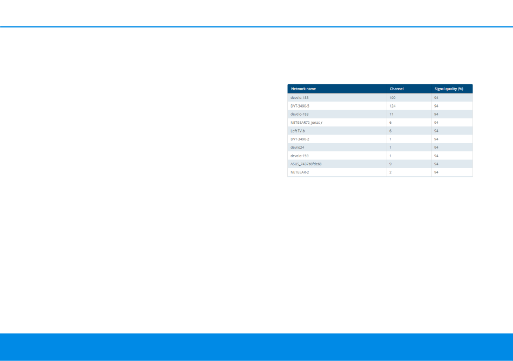Click signal quality value in Loft TV.b row
Screen dimensions: 513x361
coord(436,131)
